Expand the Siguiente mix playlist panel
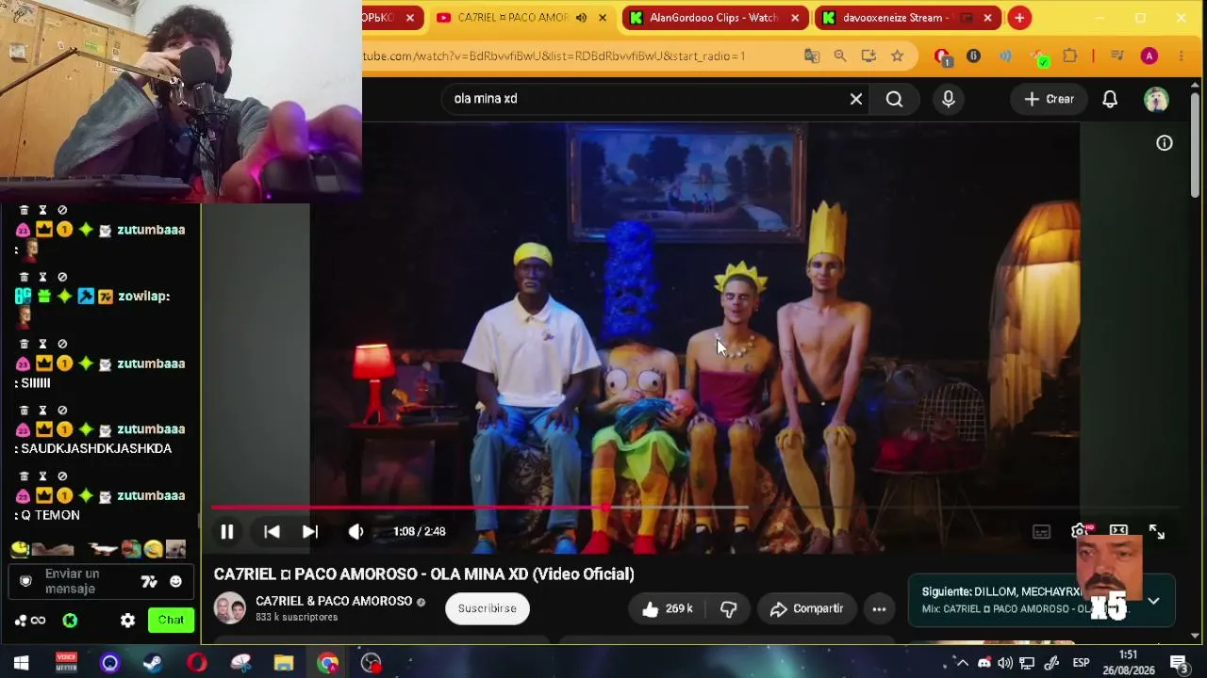The image size is (1207, 678). point(1153,601)
